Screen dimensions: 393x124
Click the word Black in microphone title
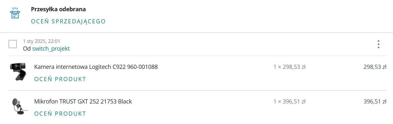(x=125, y=102)
